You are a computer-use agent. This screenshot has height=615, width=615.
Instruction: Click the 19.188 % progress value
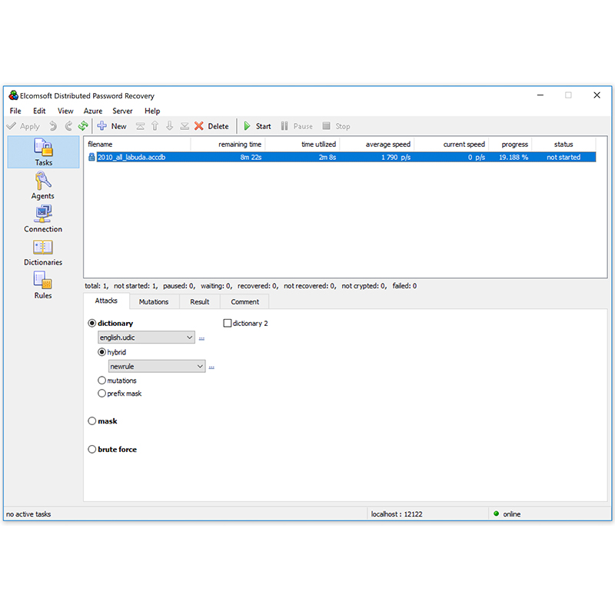coord(514,158)
